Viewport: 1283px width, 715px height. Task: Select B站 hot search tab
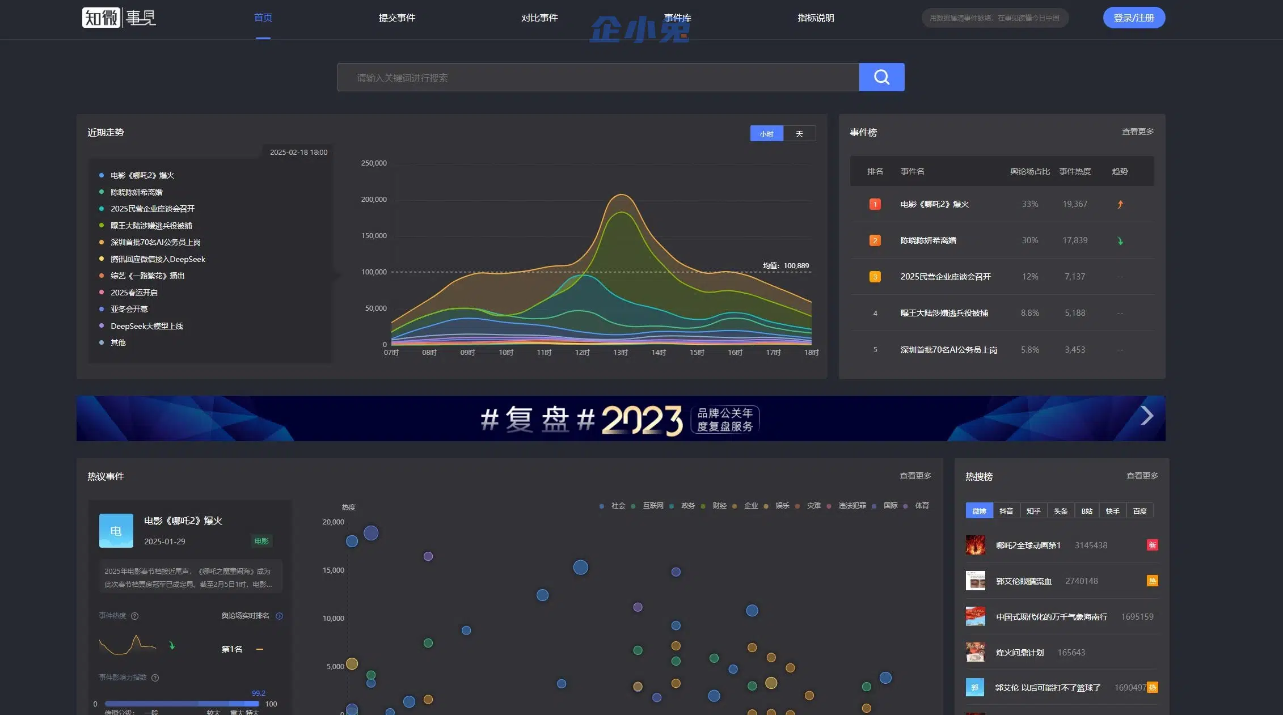tap(1087, 511)
